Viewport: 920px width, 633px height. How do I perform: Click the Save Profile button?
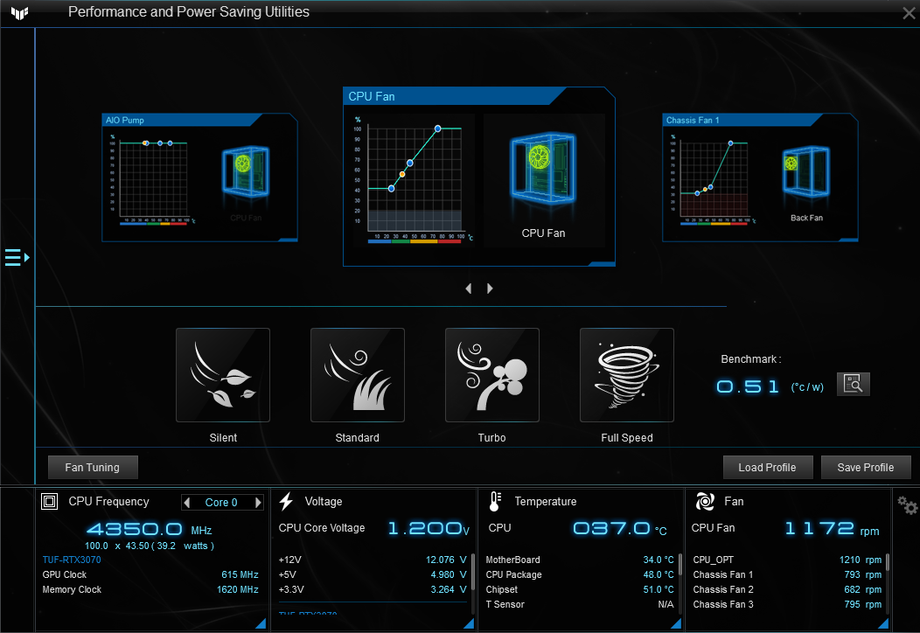(x=866, y=468)
